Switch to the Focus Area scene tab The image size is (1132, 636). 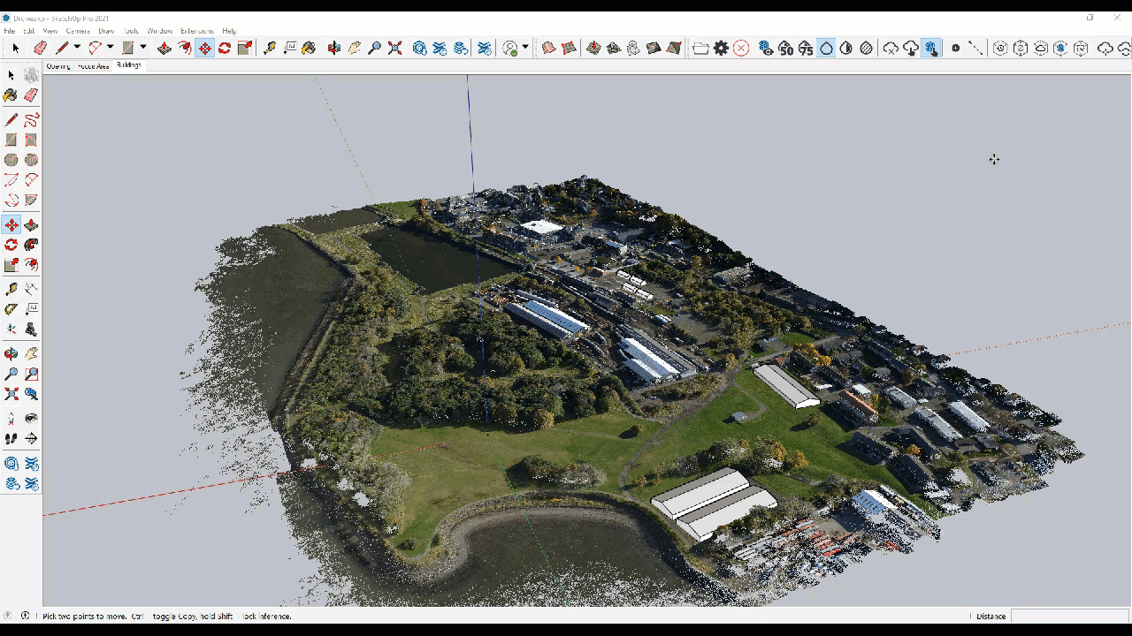click(x=93, y=64)
